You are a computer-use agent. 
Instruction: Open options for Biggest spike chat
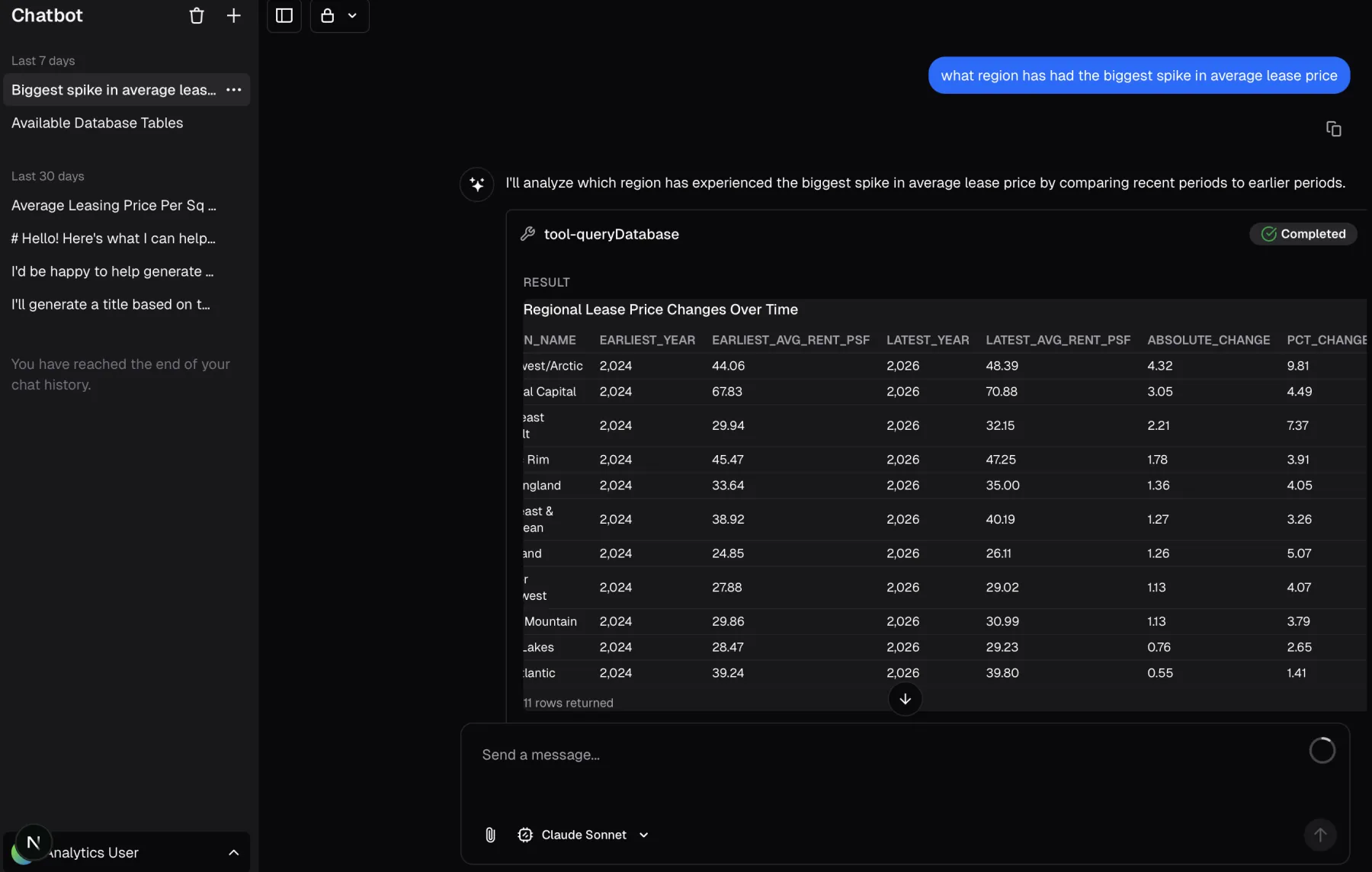[x=234, y=90]
